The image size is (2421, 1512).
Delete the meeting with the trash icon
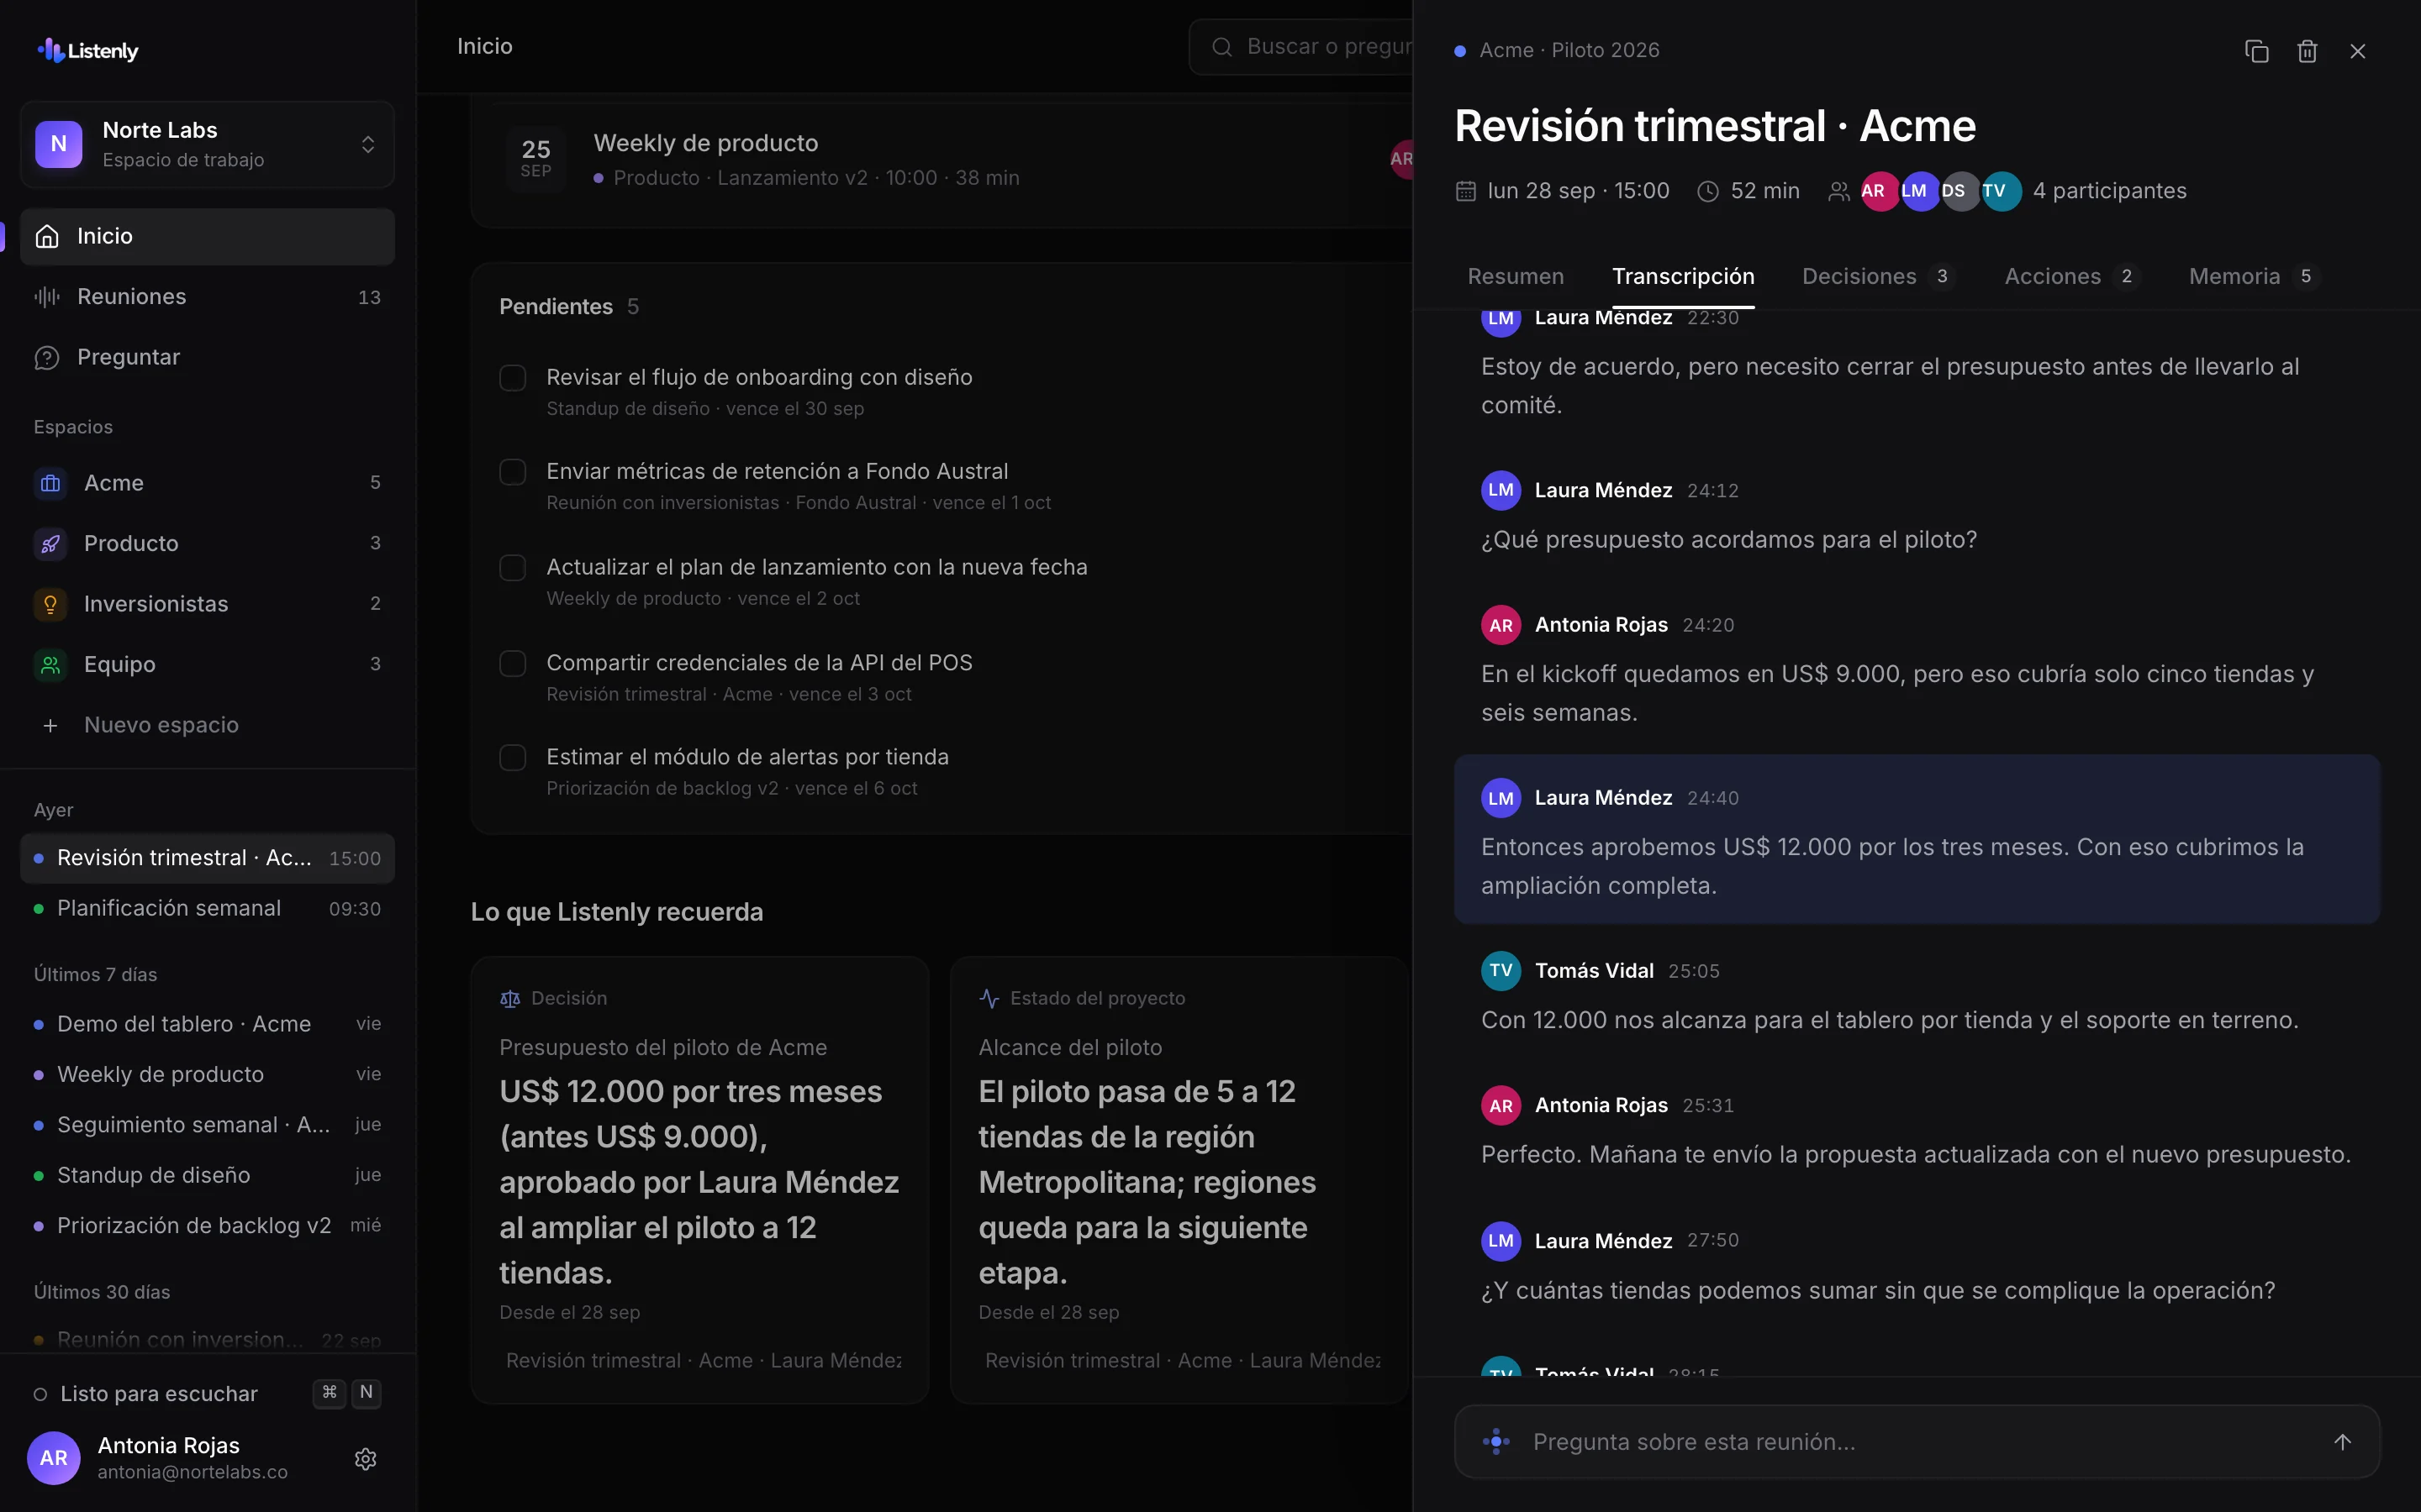coord(2307,51)
